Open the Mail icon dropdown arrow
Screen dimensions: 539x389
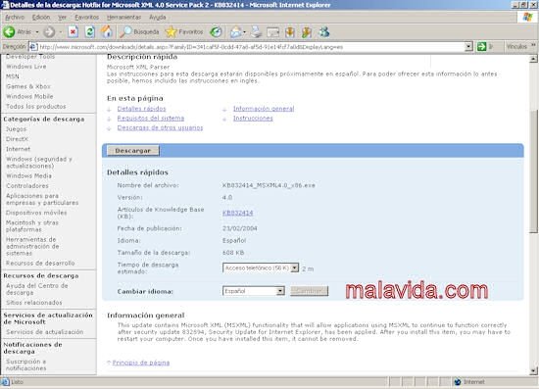pyautogui.click(x=244, y=32)
